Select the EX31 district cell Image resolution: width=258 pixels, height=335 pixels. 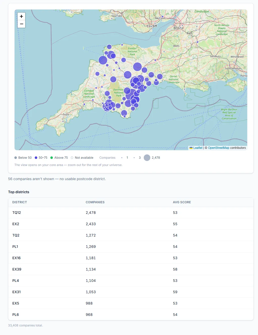coord(16,292)
